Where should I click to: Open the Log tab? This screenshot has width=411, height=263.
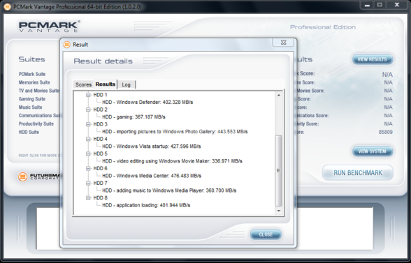(126, 84)
